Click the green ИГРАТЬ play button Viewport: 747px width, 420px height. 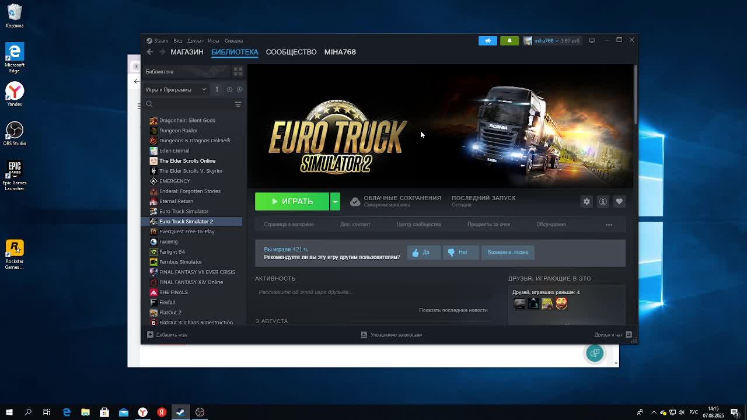tap(292, 201)
